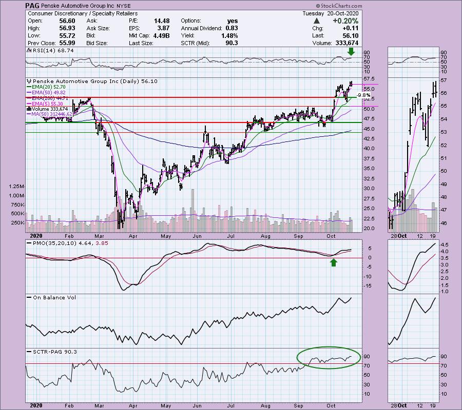Viewport: 462px width, 410px height.
Task: Click the Prev Close value 55.99
Action: [67, 43]
